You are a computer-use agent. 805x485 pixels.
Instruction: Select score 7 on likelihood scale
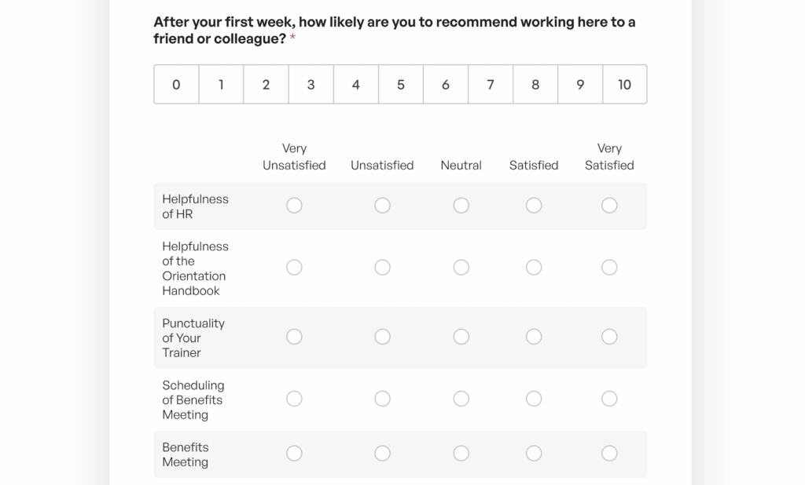491,85
